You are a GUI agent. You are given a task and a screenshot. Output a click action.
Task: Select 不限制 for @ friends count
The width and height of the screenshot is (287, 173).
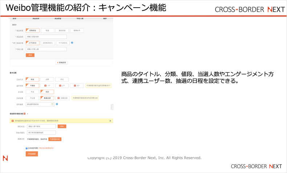point(32,85)
